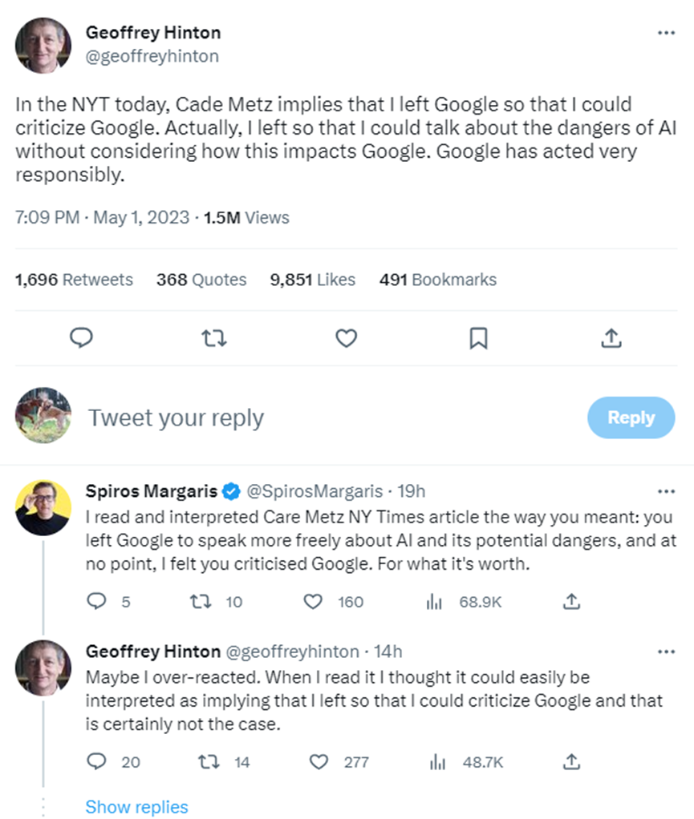Type in the Tweet your reply field
This screenshot has width=694, height=819.
coord(321,418)
